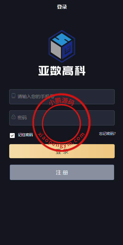
Task: Click the red 小鹏源码 watermark text
Action: pos(62,101)
